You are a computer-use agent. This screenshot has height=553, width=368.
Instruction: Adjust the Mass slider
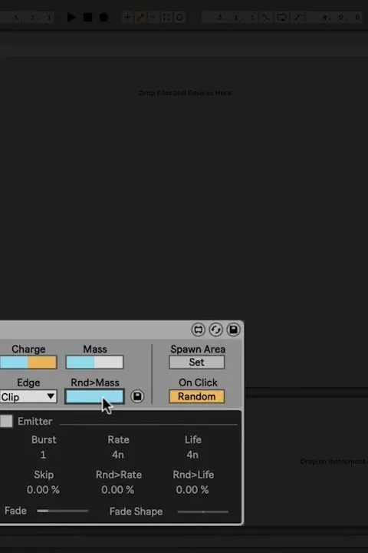94,363
